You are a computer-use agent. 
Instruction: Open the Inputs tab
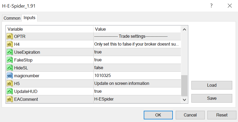pos(29,18)
